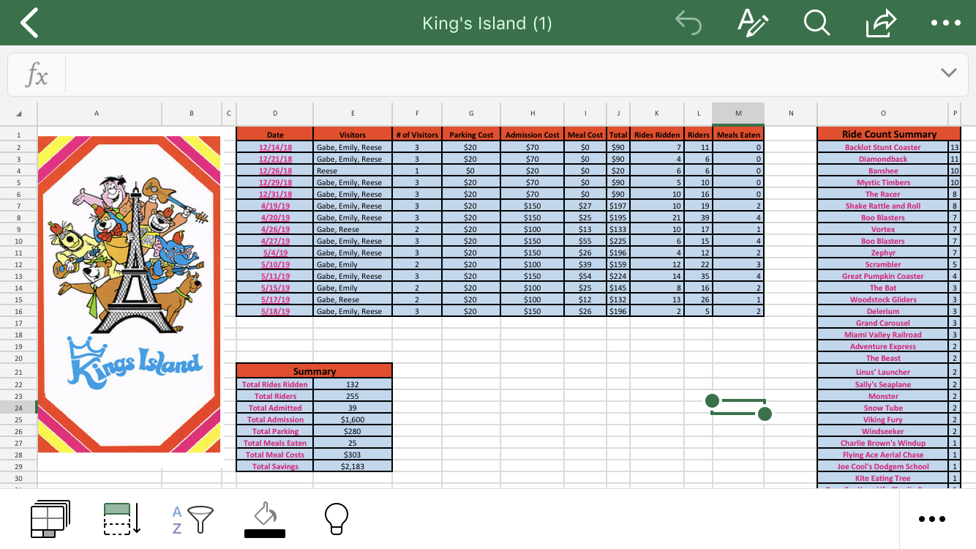The image size is (976, 549).
Task: Select the Ride Count Summary header
Action: (x=889, y=134)
